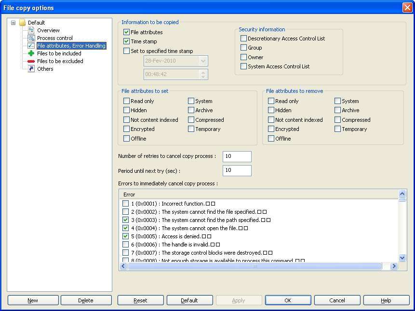The image size is (415, 311).
Task: Check error 1 Incorrect function
Action: [126, 204]
